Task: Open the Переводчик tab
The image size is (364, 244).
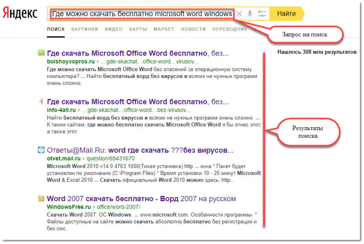Action: [x=230, y=29]
